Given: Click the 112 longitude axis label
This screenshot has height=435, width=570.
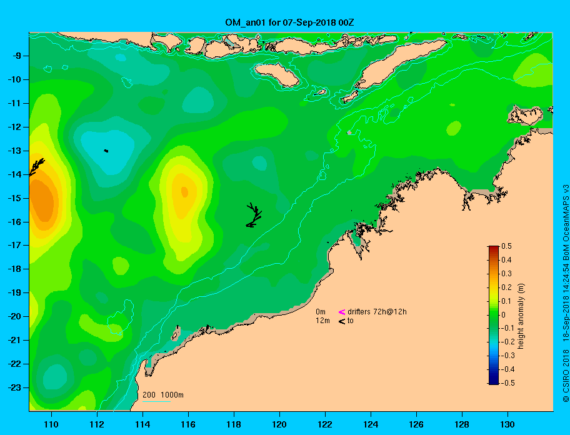Looking at the screenshot, I should click(97, 424).
